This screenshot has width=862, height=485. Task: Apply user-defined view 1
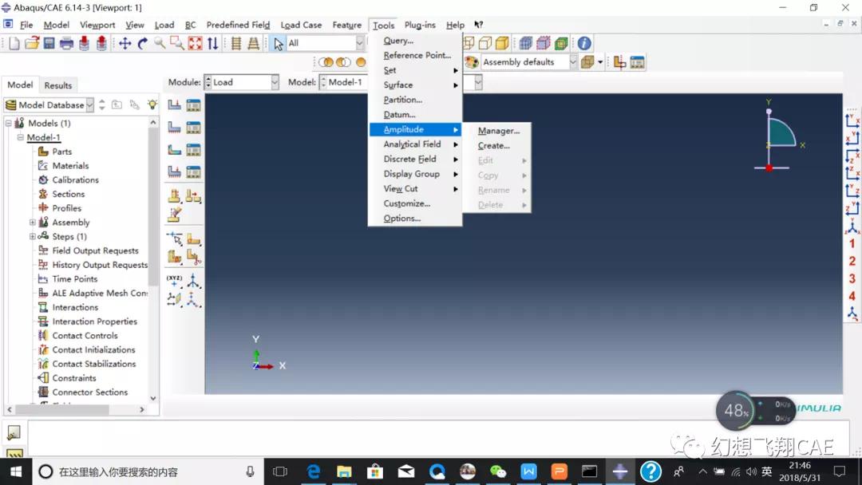click(852, 243)
